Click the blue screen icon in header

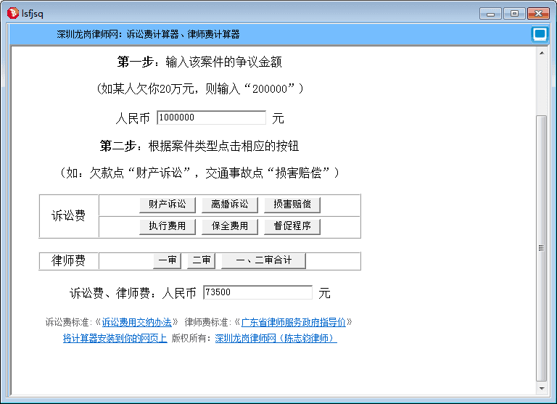(539, 34)
